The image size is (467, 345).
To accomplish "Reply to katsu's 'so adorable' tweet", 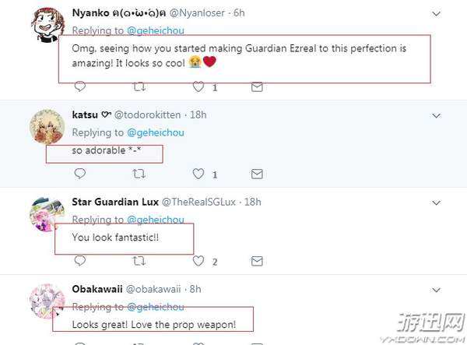I will tap(78, 174).
